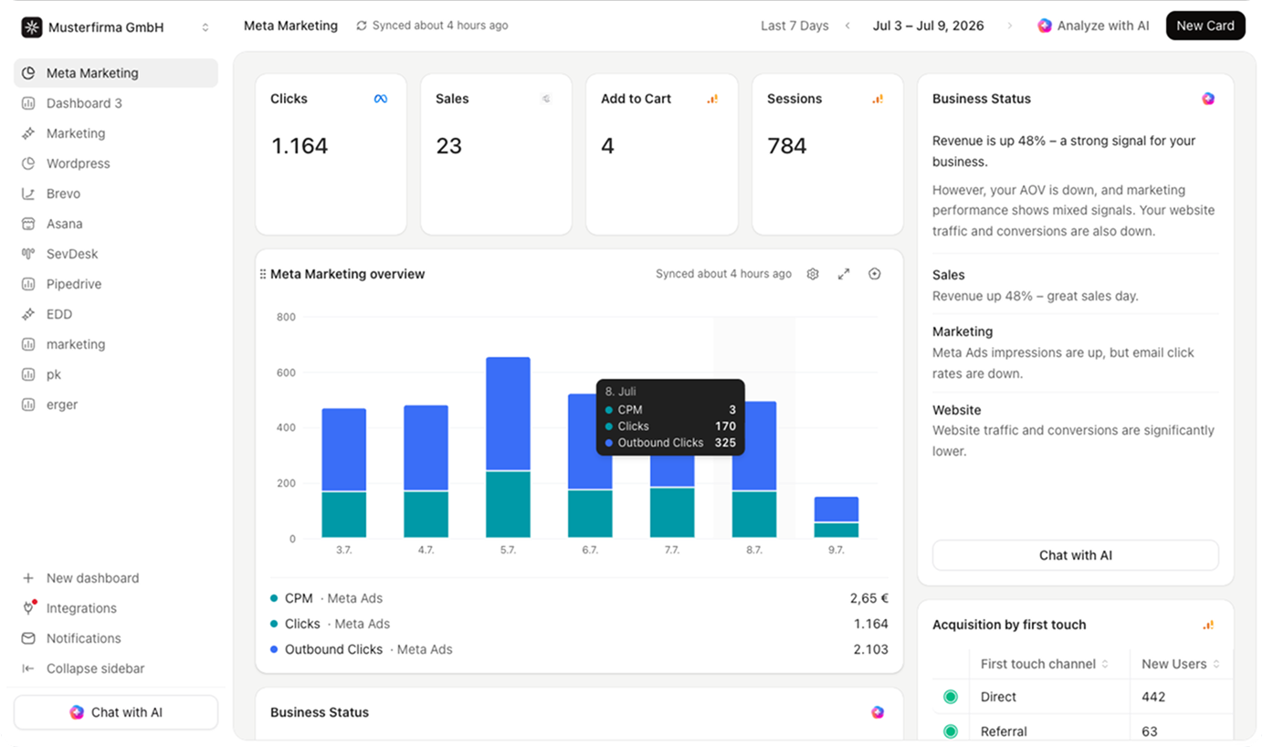
Task: Open the Asana dashboard
Action: point(116,224)
